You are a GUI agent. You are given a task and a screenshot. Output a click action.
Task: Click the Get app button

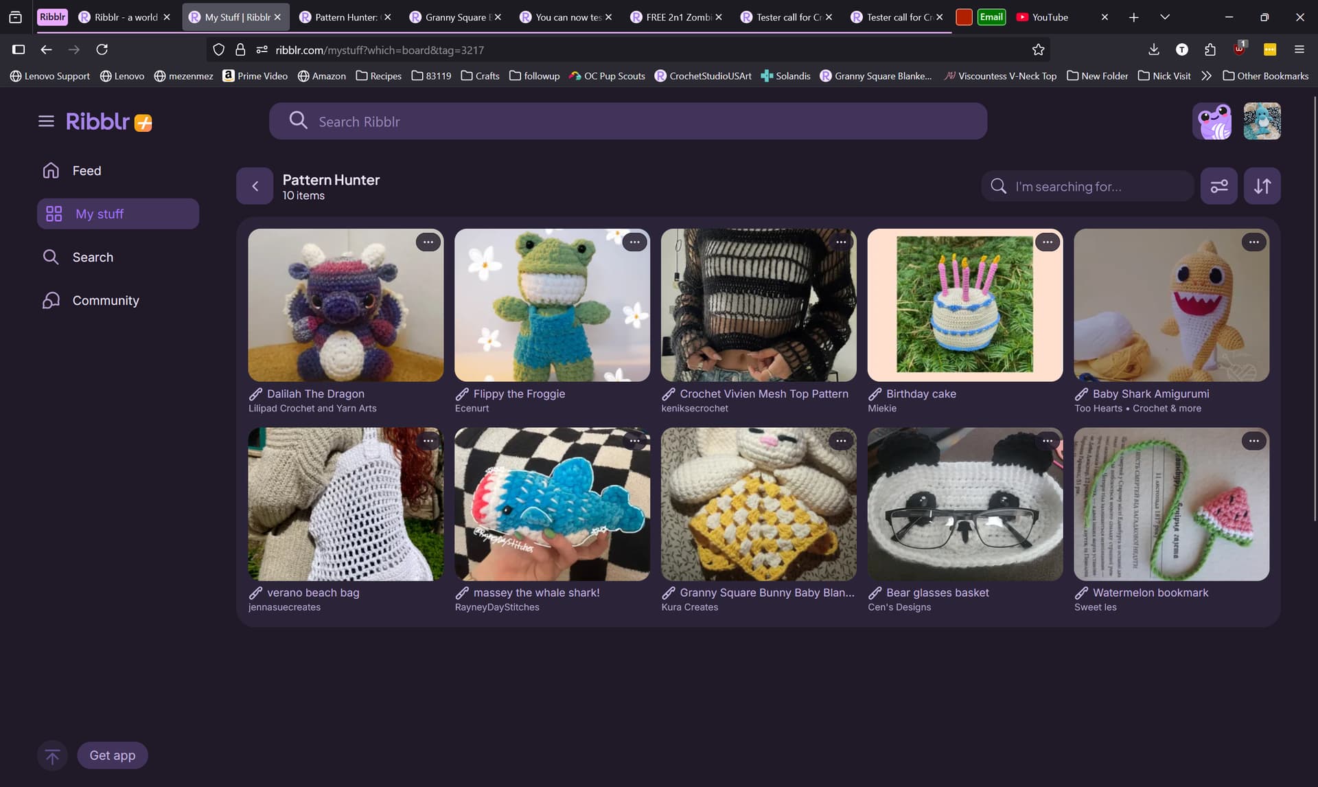(x=113, y=755)
